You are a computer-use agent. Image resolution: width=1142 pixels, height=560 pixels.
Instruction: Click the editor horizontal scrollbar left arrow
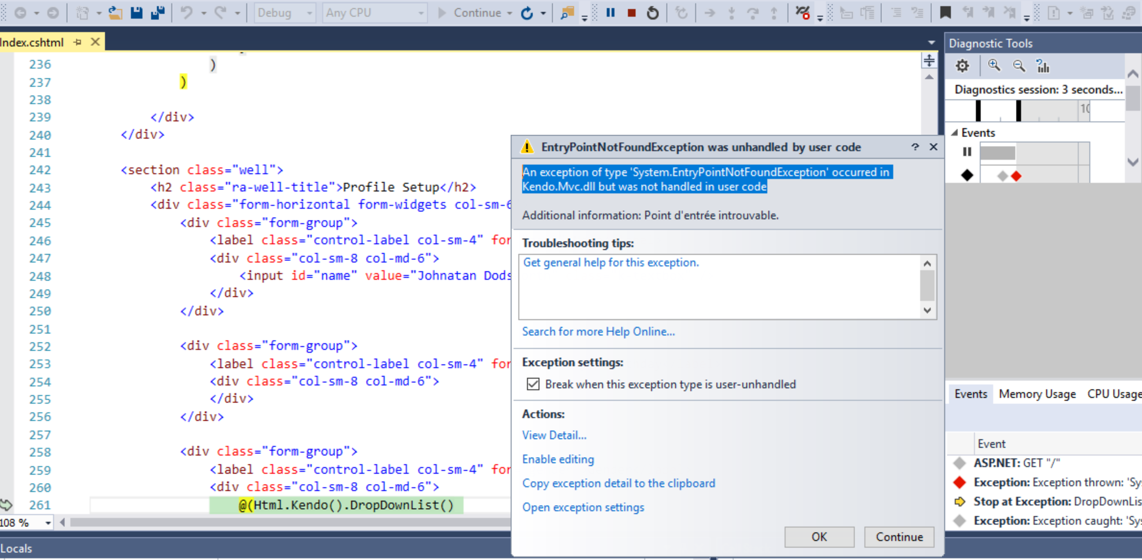pyautogui.click(x=63, y=523)
